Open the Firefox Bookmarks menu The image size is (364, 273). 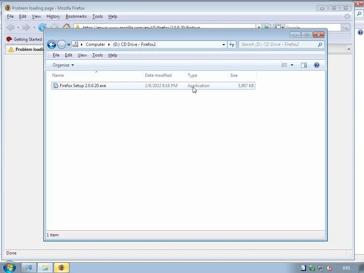pos(76,16)
